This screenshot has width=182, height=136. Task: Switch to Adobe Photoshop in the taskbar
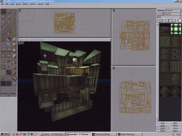129,134
